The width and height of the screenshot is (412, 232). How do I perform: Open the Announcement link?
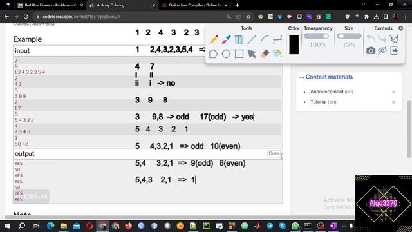point(326,92)
